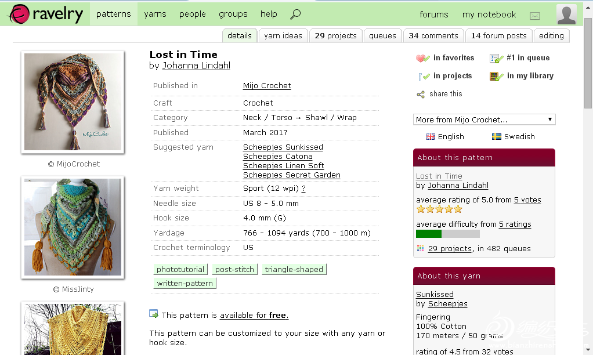Select the details tab

(240, 35)
